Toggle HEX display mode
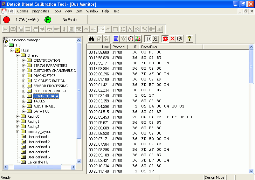Screen dimensions: 255x180 point(148,39)
